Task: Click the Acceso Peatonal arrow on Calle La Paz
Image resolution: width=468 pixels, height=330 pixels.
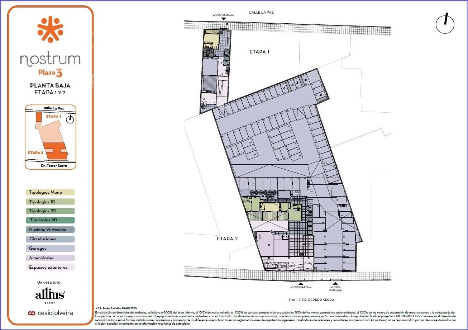Action: (x=223, y=19)
